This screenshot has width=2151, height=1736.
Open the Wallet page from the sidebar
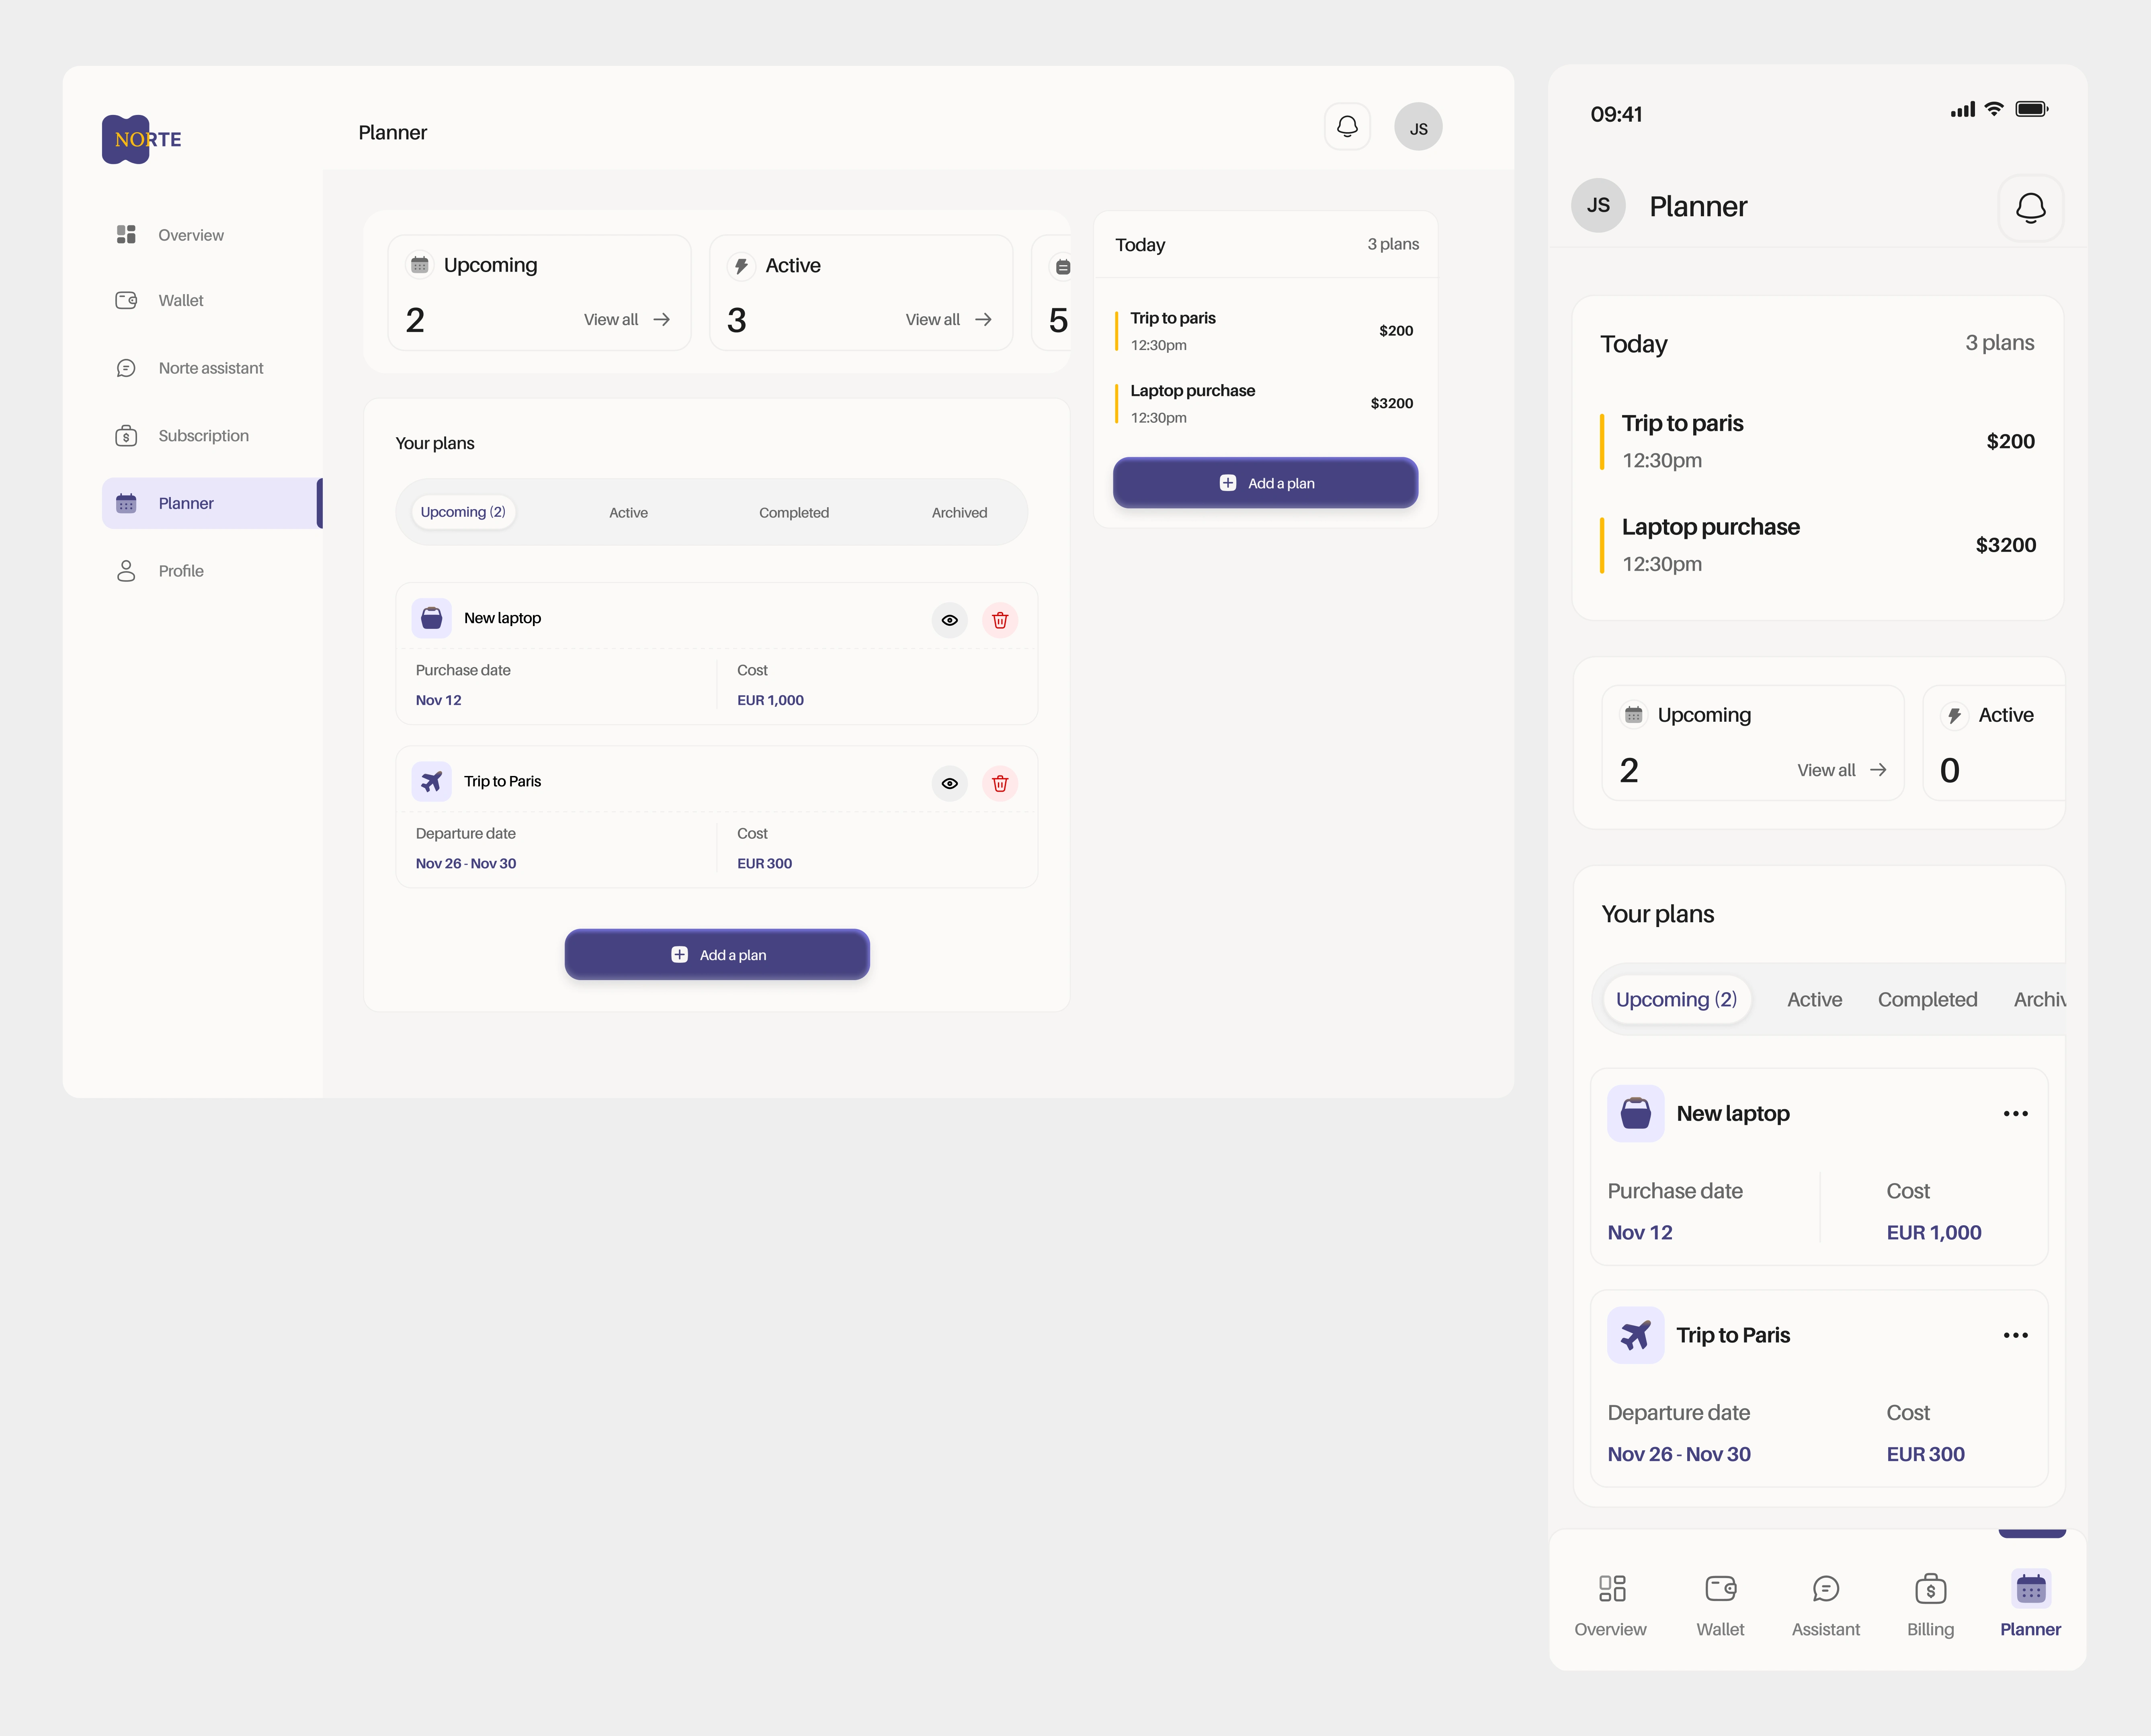tap(180, 300)
